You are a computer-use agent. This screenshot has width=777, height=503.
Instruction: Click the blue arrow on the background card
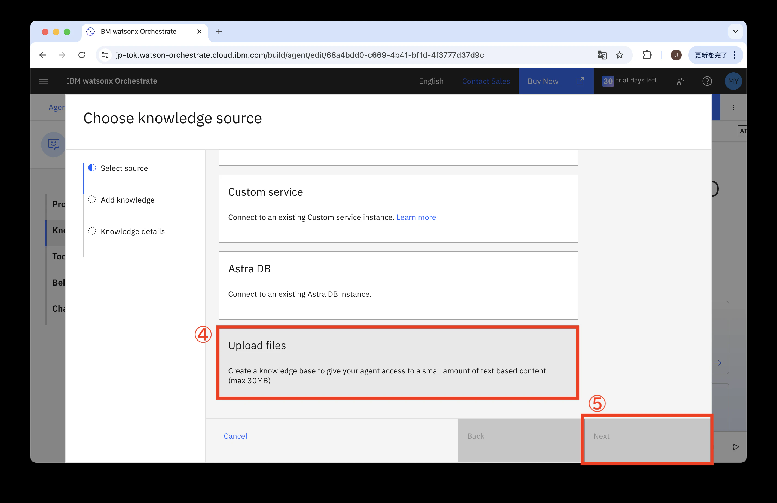pyautogui.click(x=717, y=363)
